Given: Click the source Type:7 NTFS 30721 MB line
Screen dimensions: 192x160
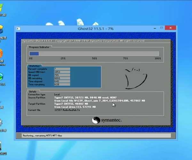Looking at the screenshot, I should (85, 98).
